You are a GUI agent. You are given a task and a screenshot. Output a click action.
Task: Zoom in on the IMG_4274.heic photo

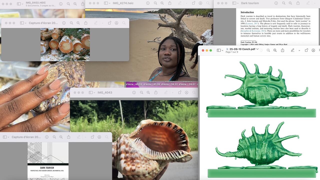point(162,3)
